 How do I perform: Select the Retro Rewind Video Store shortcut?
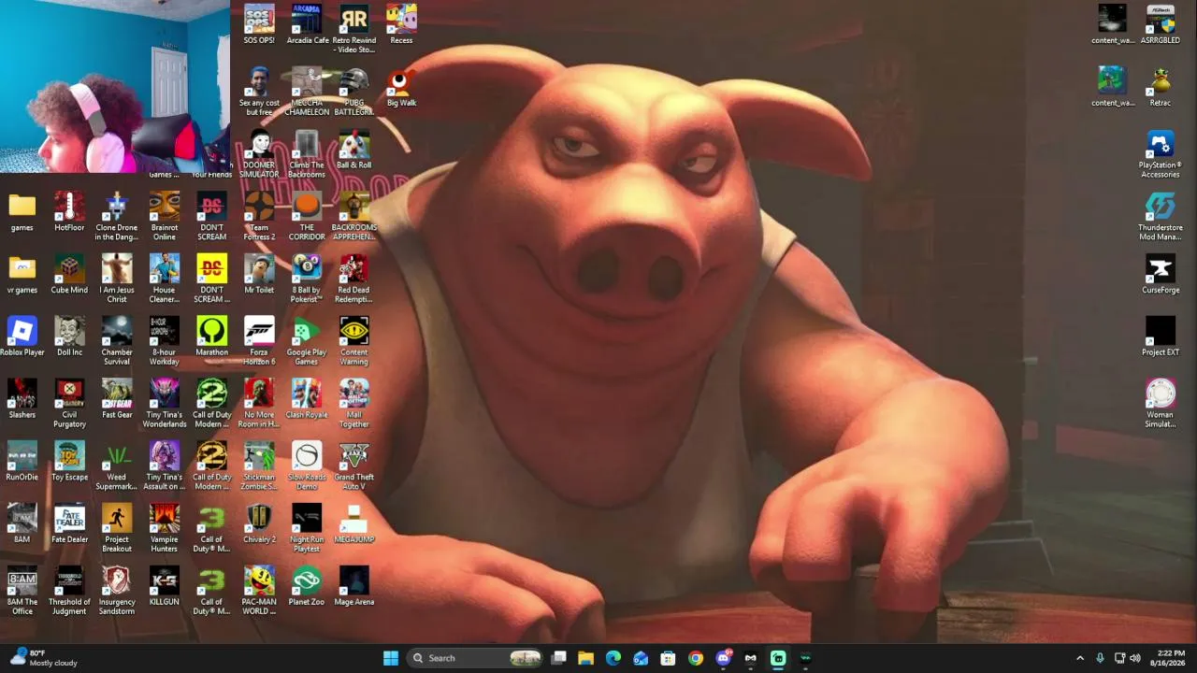353,29
